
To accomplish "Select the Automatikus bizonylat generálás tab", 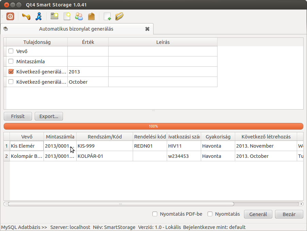I will click(x=76, y=29).
